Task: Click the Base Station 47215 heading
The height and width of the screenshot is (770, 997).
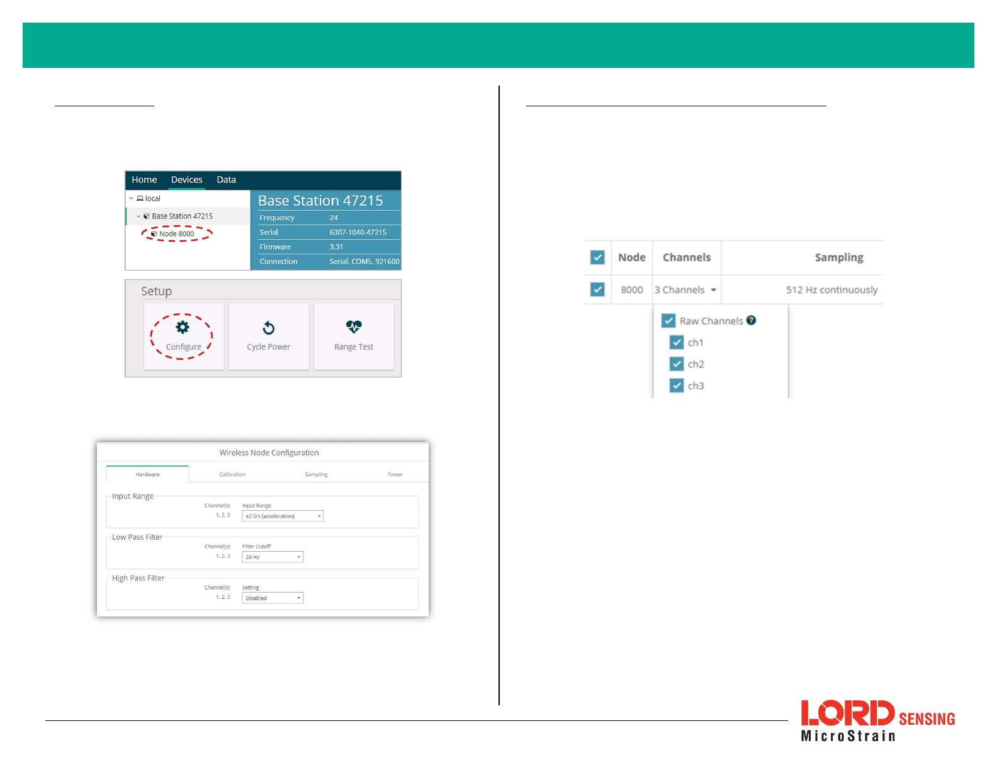Action: click(320, 201)
